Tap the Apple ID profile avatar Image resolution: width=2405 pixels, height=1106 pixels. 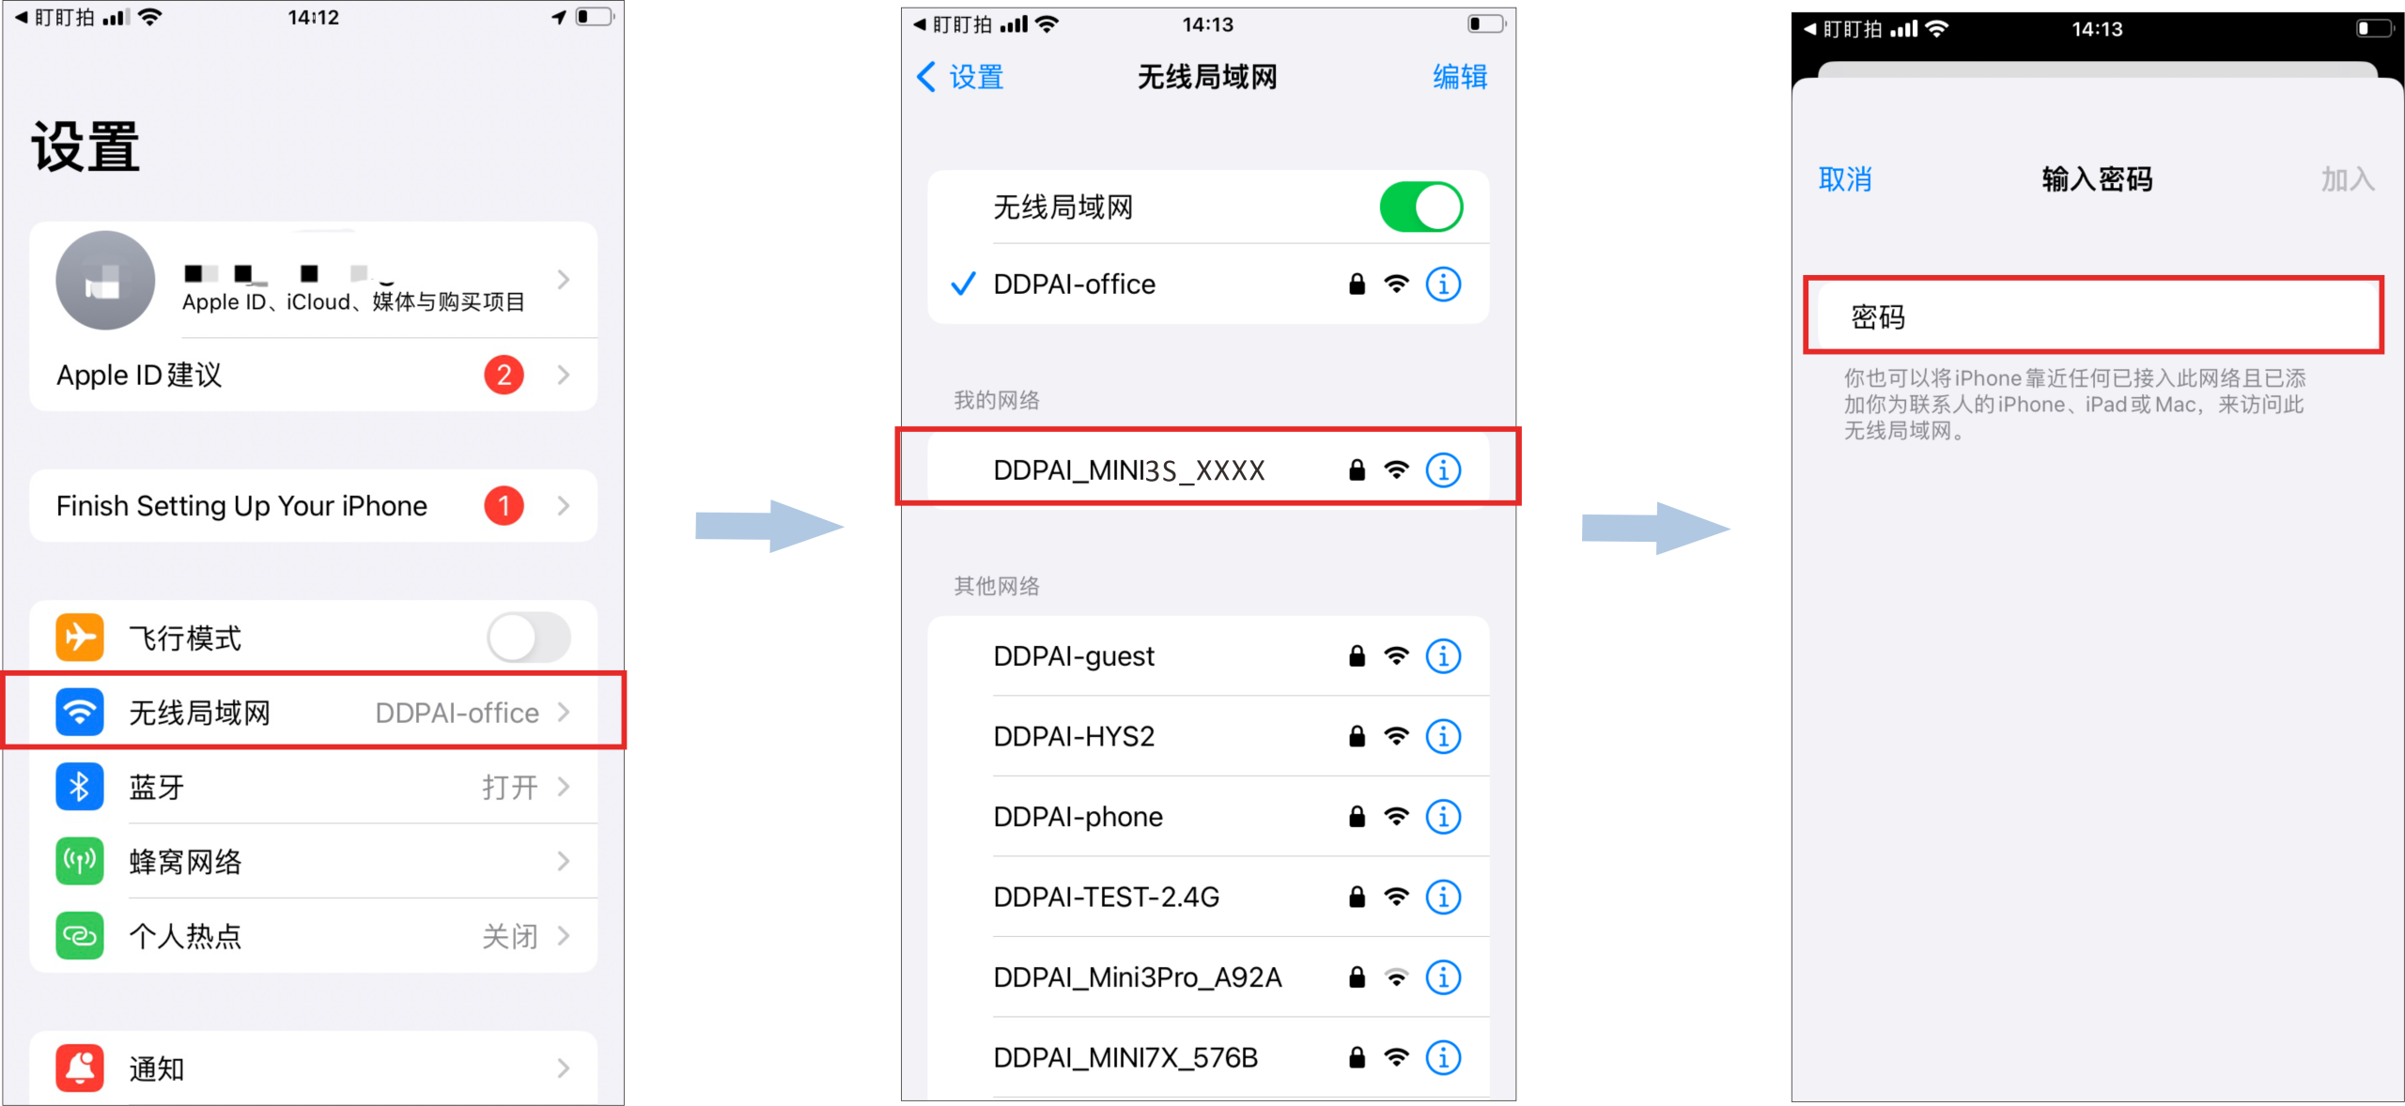coord(105,280)
